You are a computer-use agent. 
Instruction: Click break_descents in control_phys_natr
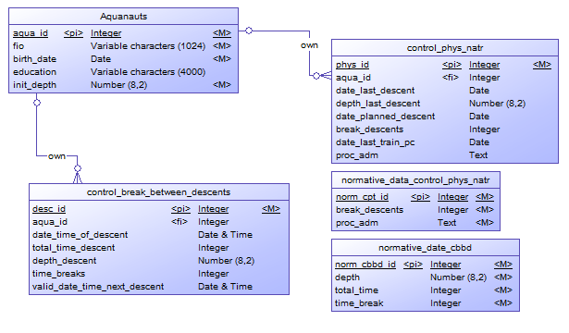click(369, 129)
